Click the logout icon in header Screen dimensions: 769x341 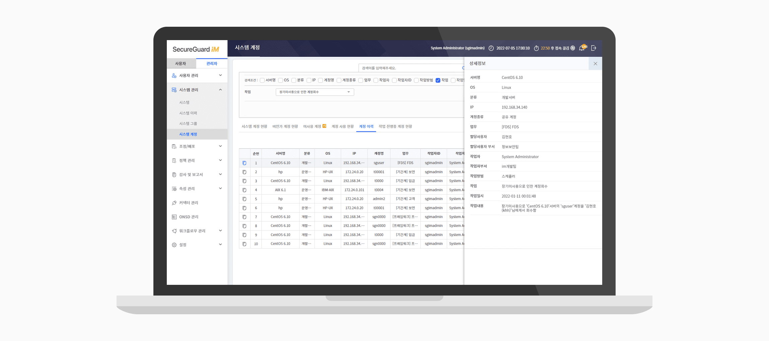tap(594, 48)
